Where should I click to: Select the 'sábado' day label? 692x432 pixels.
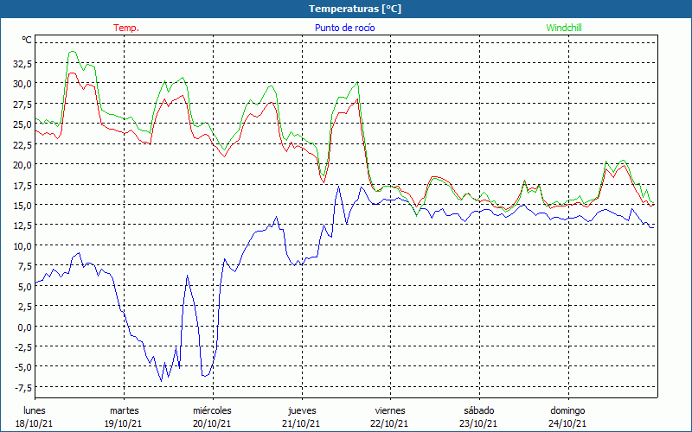coord(478,410)
